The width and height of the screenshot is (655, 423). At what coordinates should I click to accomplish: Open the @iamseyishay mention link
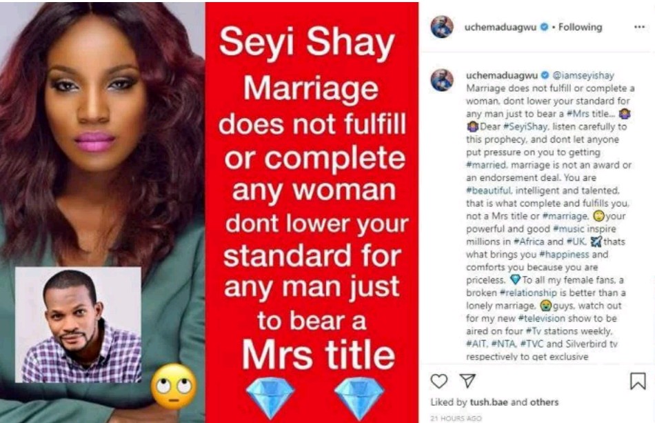pos(583,75)
